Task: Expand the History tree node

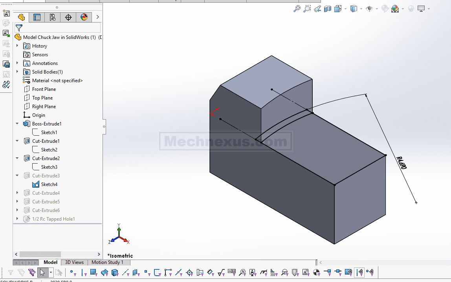Action: coord(17,46)
